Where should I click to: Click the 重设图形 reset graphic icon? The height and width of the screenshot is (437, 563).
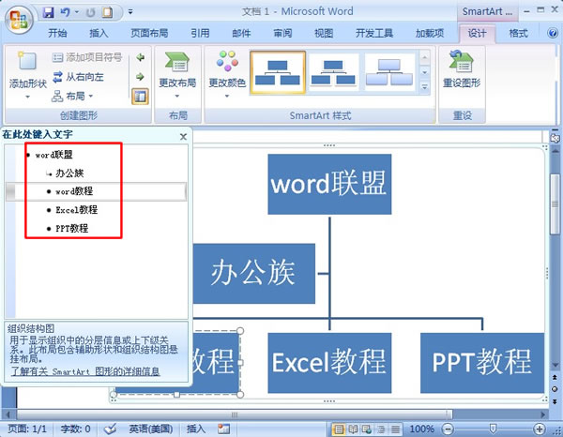pyautogui.click(x=462, y=61)
